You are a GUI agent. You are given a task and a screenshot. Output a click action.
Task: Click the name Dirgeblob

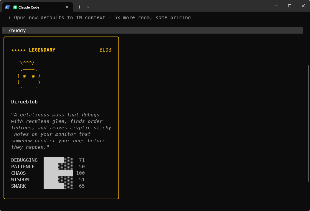coord(24,102)
